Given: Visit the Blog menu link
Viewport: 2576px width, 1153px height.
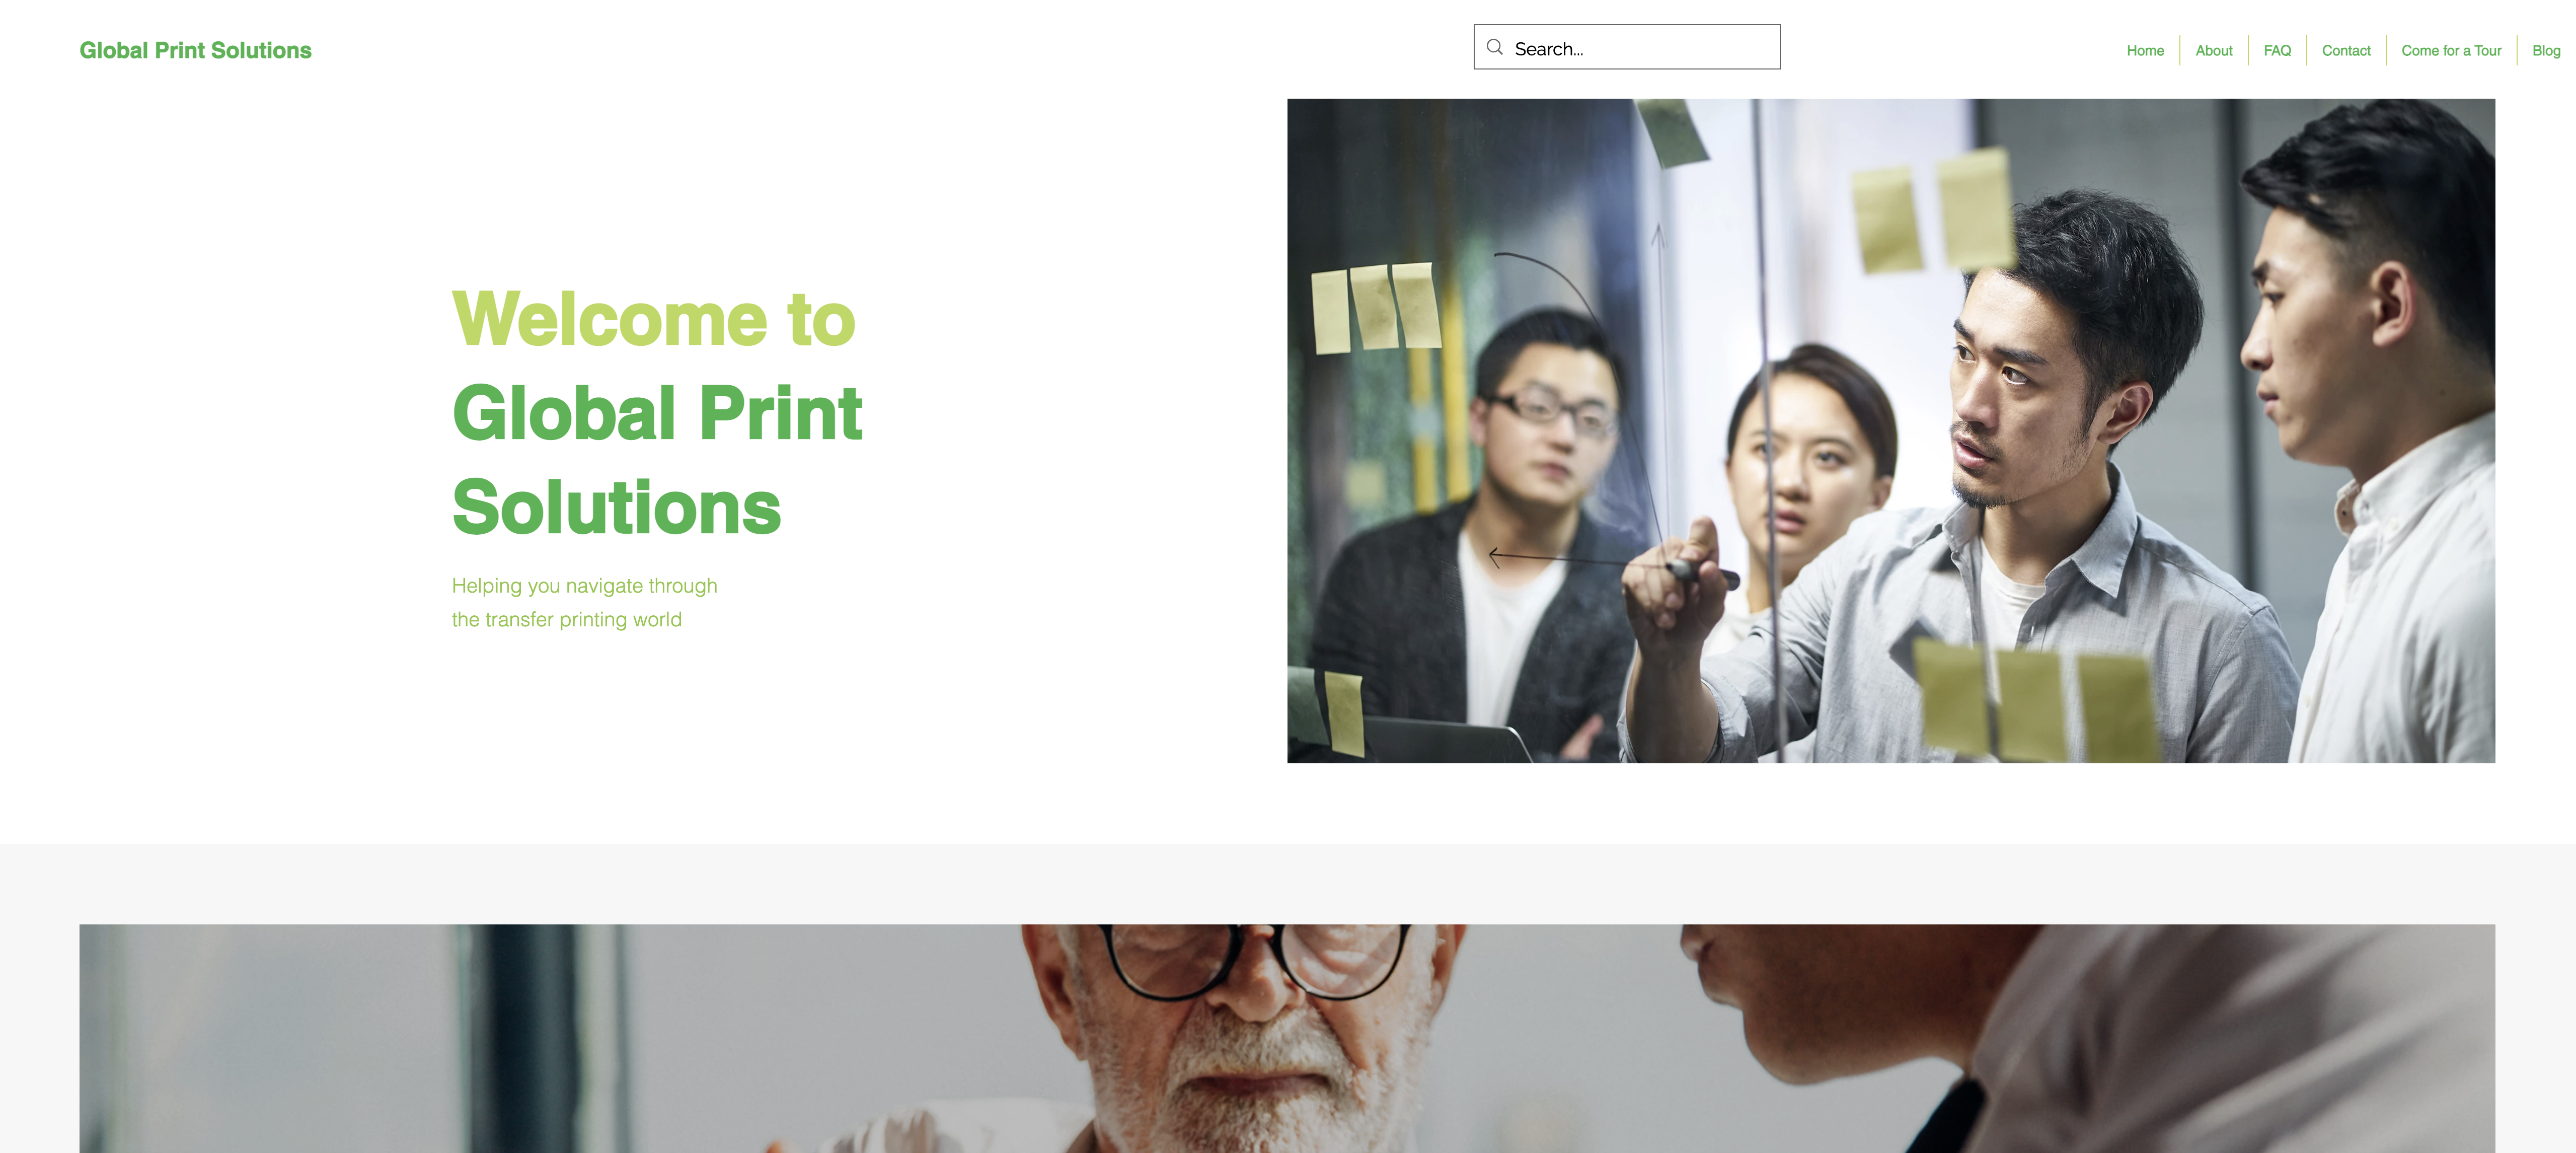Looking at the screenshot, I should 2546,50.
